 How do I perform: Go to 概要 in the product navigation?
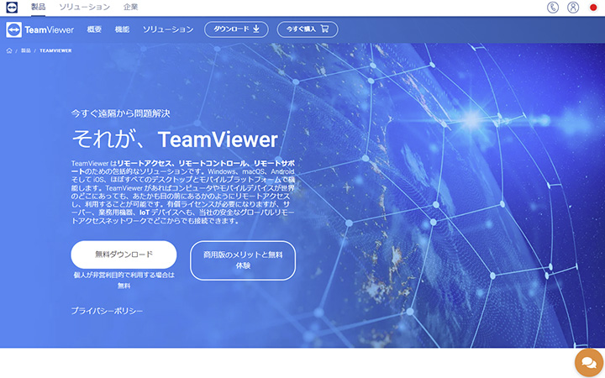click(x=94, y=29)
